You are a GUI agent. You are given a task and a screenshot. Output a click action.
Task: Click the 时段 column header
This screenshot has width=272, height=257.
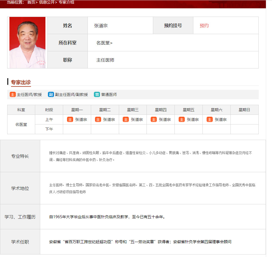49,110
